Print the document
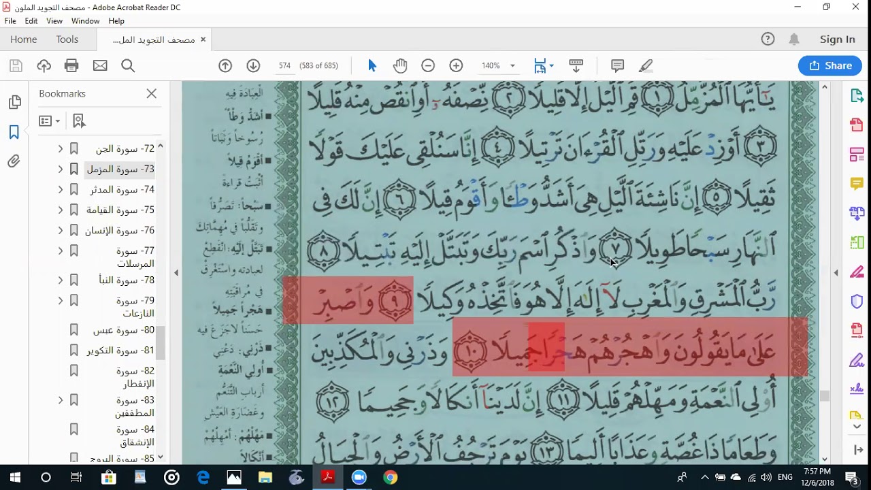This screenshot has height=490, width=871. coord(71,66)
